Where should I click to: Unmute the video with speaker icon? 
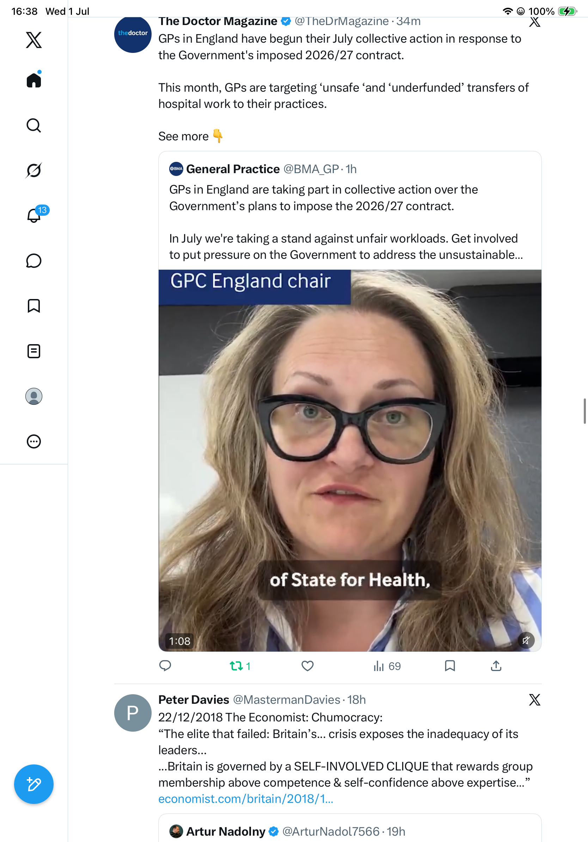coord(526,641)
